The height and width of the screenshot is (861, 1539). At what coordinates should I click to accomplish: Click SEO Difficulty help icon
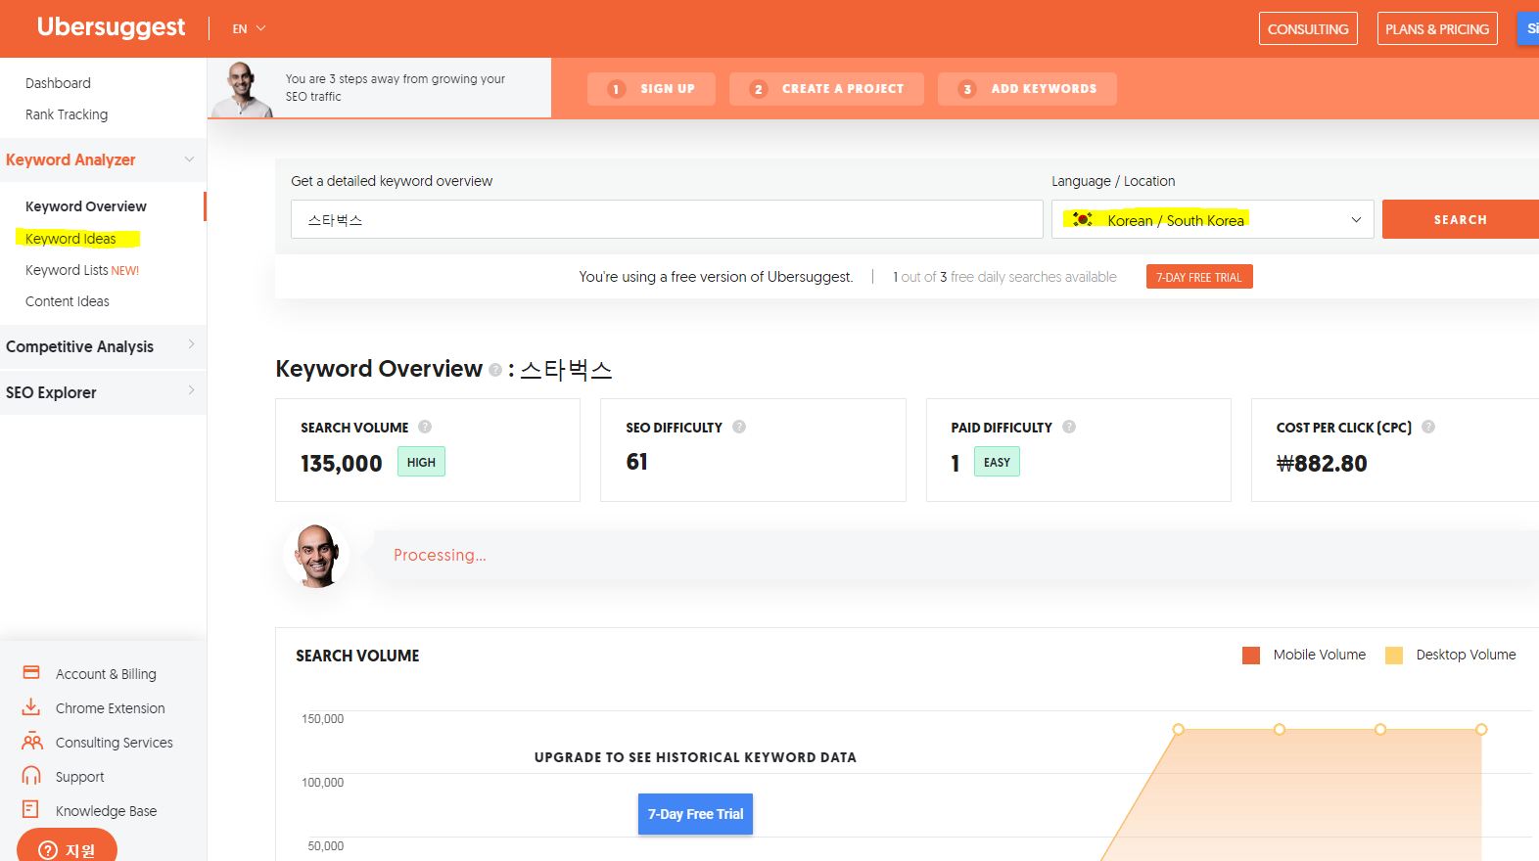[x=739, y=427]
